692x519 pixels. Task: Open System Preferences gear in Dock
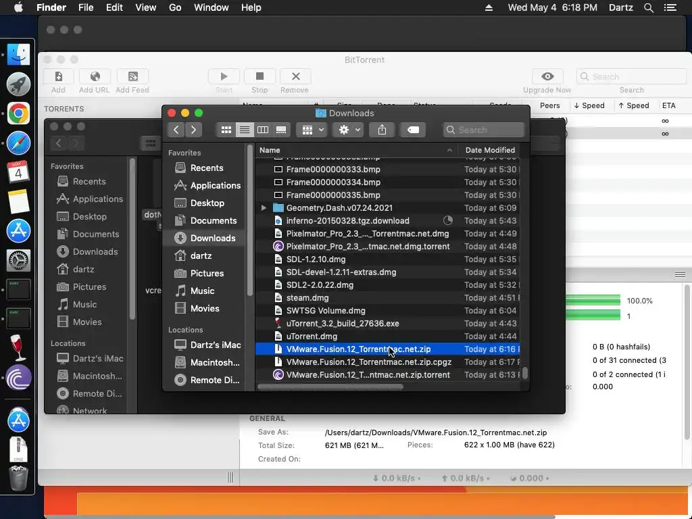point(18,260)
